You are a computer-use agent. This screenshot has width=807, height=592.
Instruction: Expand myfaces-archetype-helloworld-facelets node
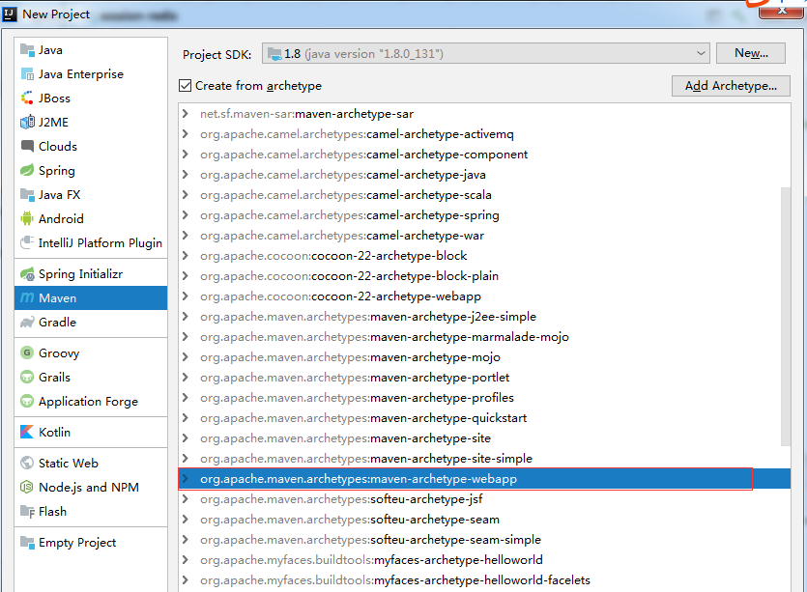[186, 580]
